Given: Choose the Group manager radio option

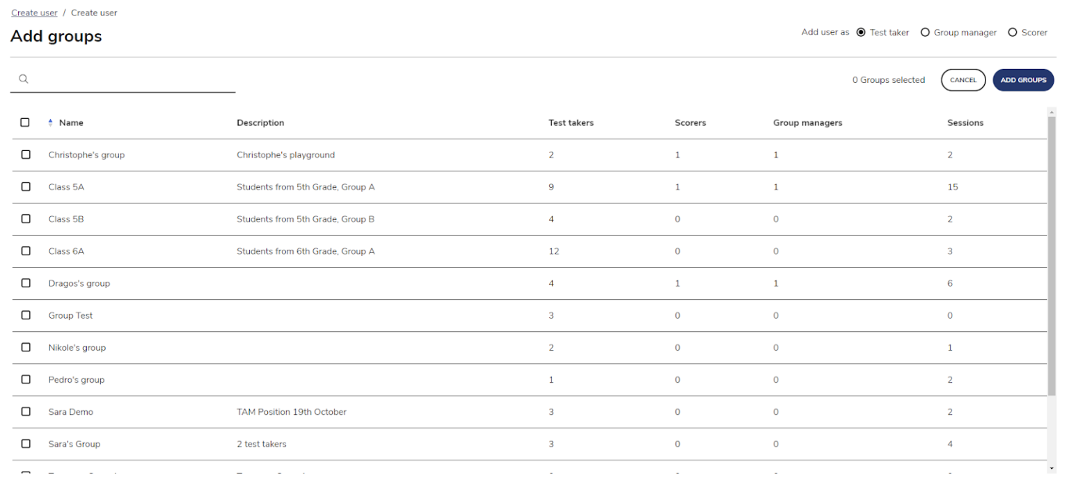Looking at the screenshot, I should 925,33.
